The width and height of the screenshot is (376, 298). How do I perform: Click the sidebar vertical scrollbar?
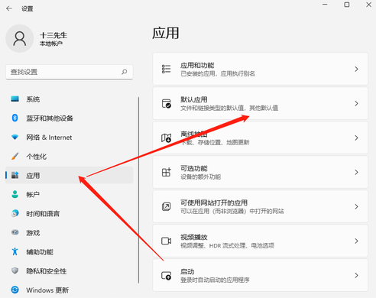click(138, 189)
